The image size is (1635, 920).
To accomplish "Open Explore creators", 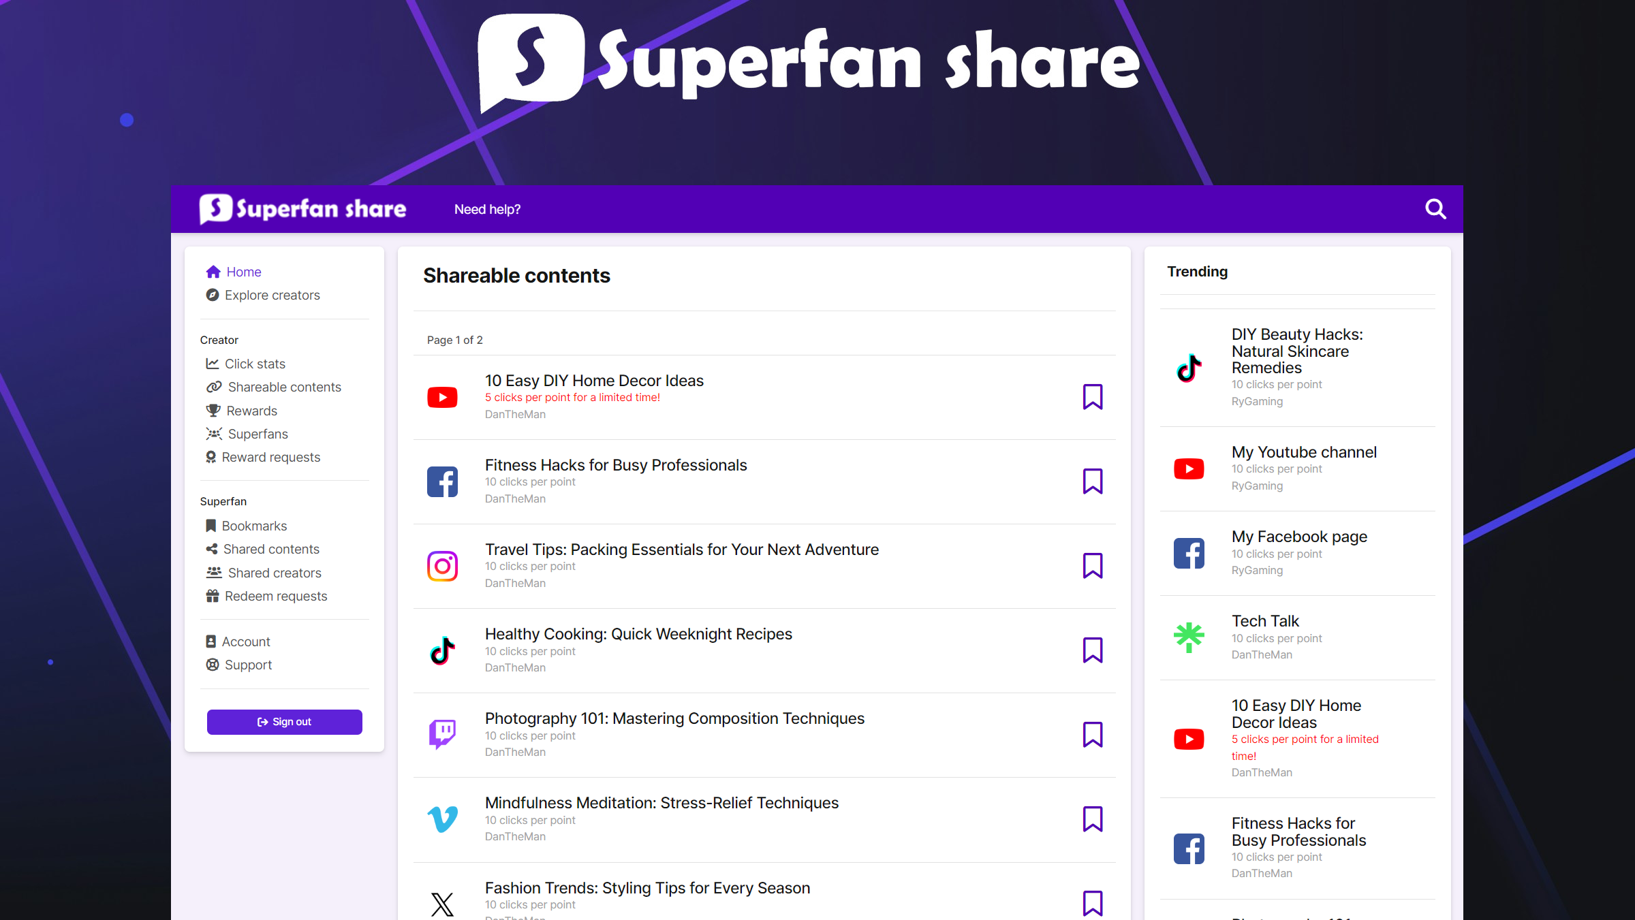I will tap(272, 295).
